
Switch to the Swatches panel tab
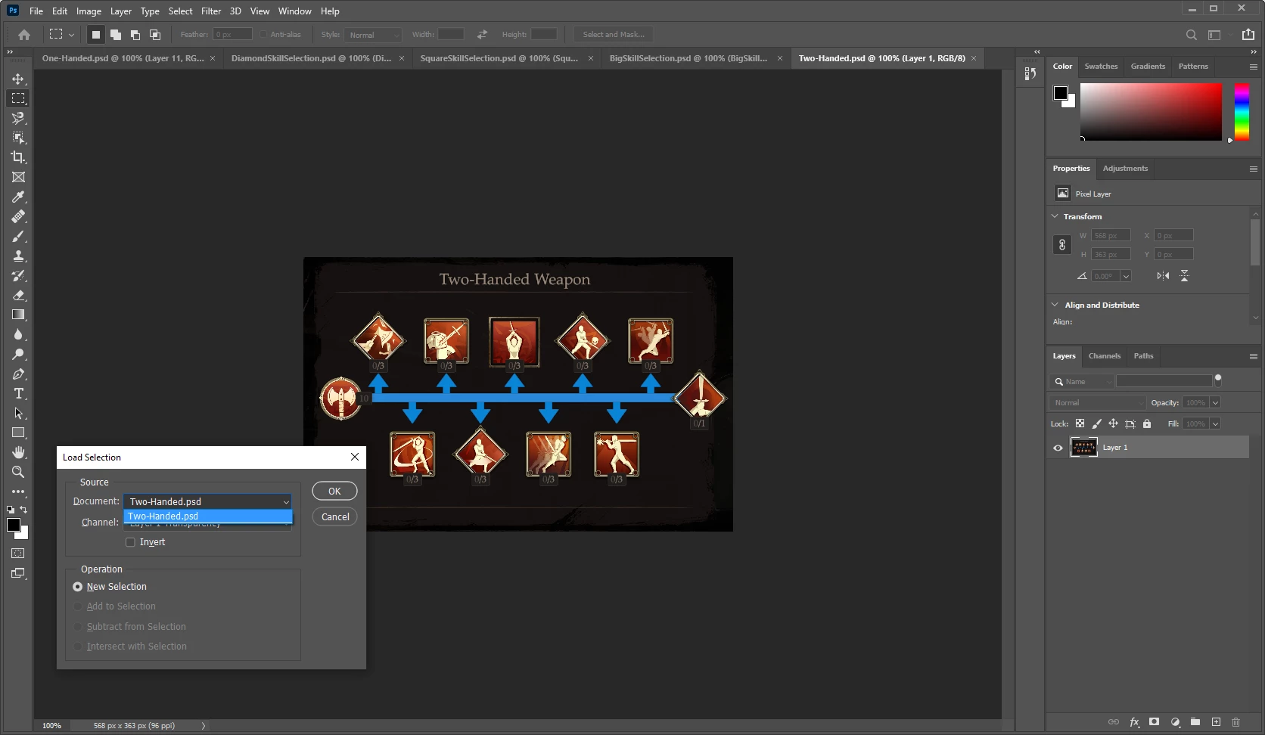point(1101,67)
